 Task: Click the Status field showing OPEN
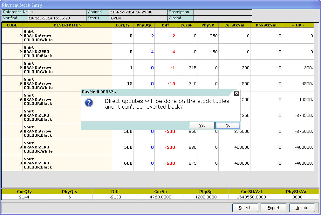point(138,18)
